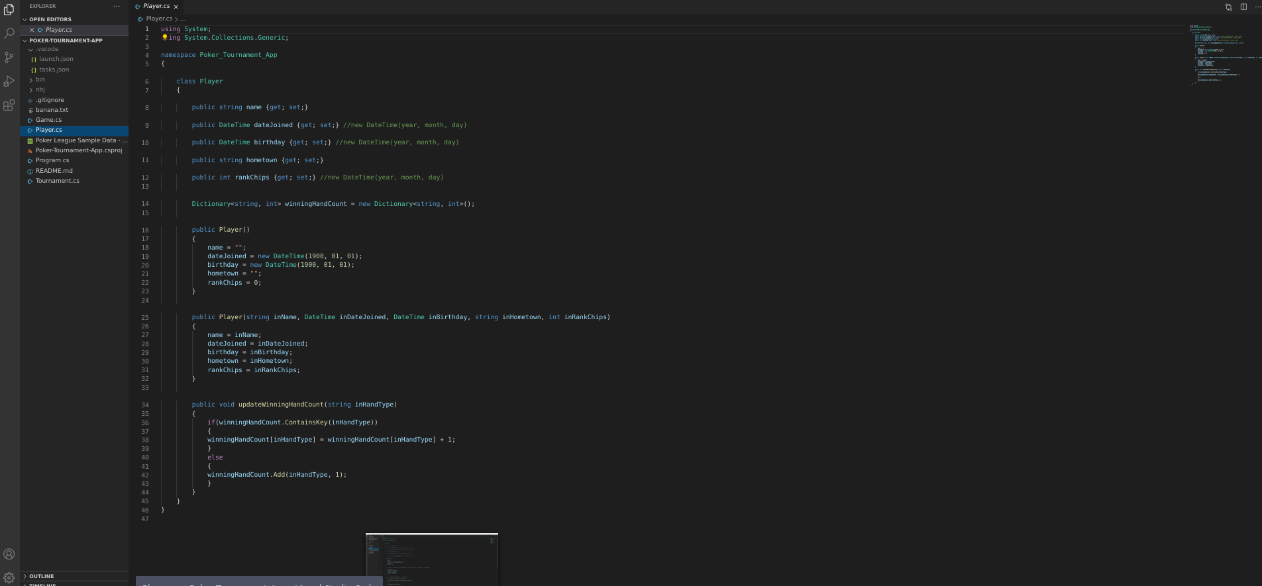Click 'namespace Poker_Tournament_App' in the code
Viewport: 1262px width, 586px height.
click(219, 55)
